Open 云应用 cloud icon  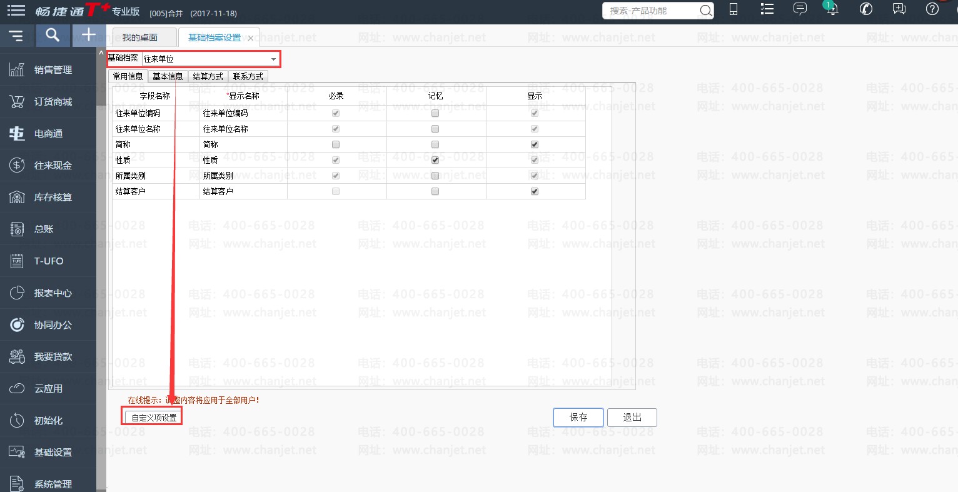pos(17,388)
